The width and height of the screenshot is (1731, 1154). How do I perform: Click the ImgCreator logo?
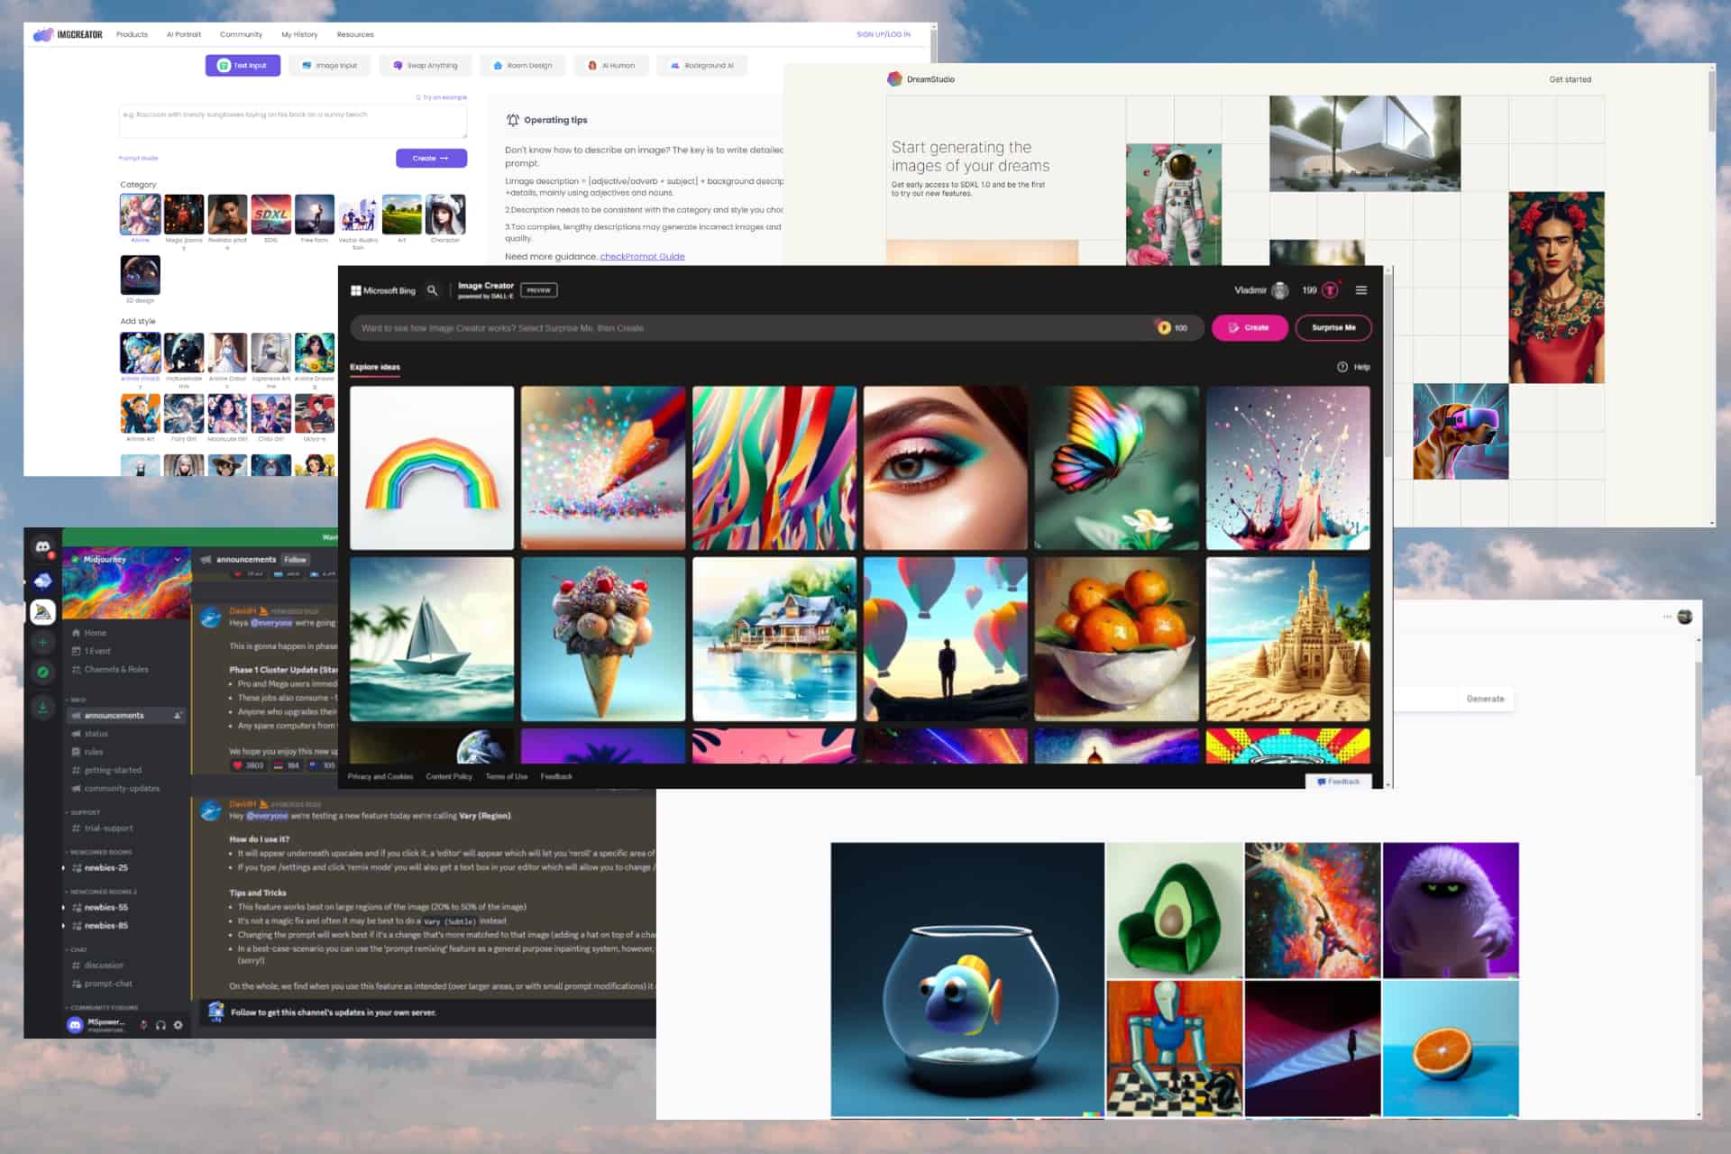(68, 34)
